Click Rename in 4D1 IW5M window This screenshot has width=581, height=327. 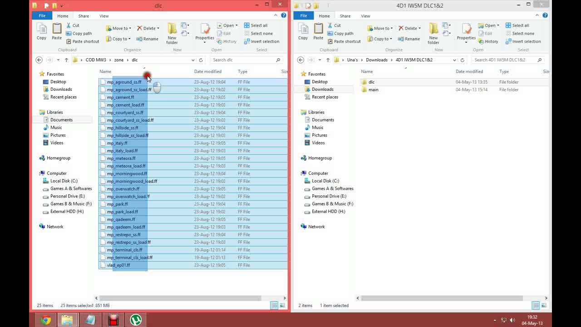(x=409, y=39)
